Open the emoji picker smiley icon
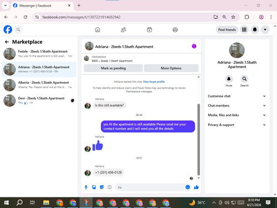The height and width of the screenshot is (208, 277). pyautogui.click(x=188, y=187)
